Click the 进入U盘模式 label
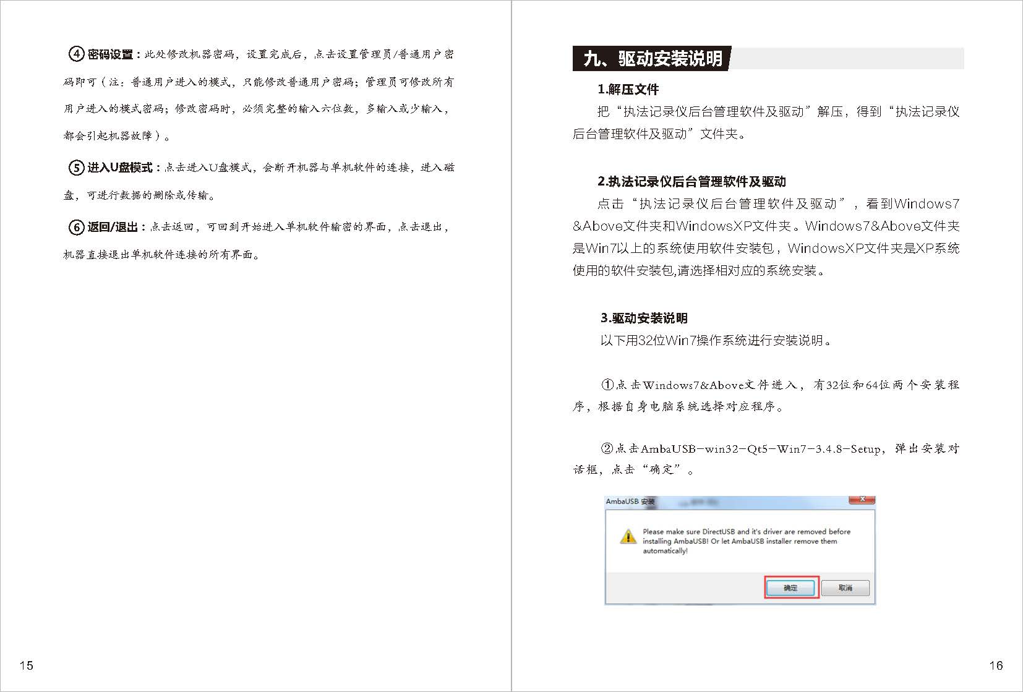Image resolution: width=1023 pixels, height=692 pixels. 120,168
